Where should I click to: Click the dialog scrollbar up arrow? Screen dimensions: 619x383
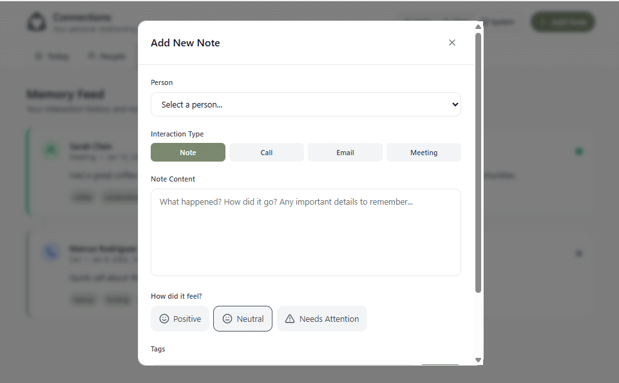(478, 27)
